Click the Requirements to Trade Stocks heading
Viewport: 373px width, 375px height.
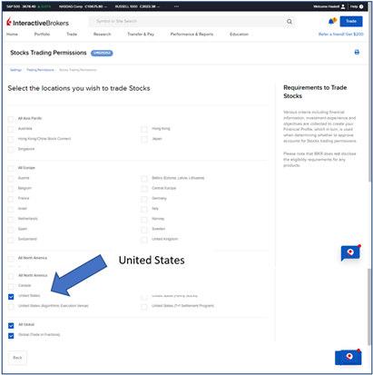[315, 92]
